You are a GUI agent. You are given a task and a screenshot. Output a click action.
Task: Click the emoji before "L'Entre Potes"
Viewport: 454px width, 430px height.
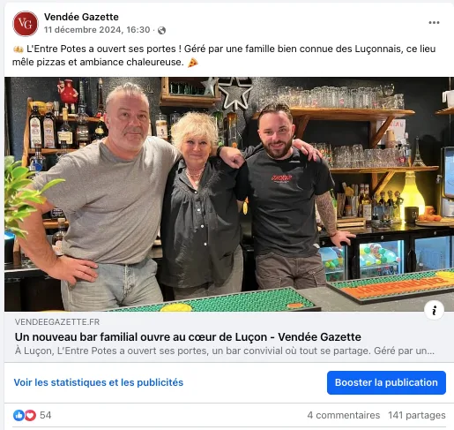coord(19,49)
